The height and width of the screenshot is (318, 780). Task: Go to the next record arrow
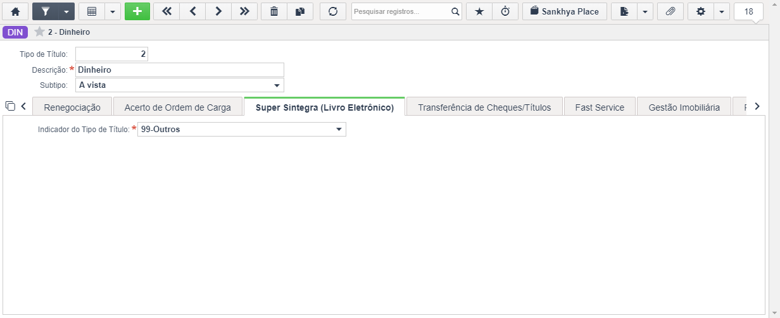tap(218, 11)
